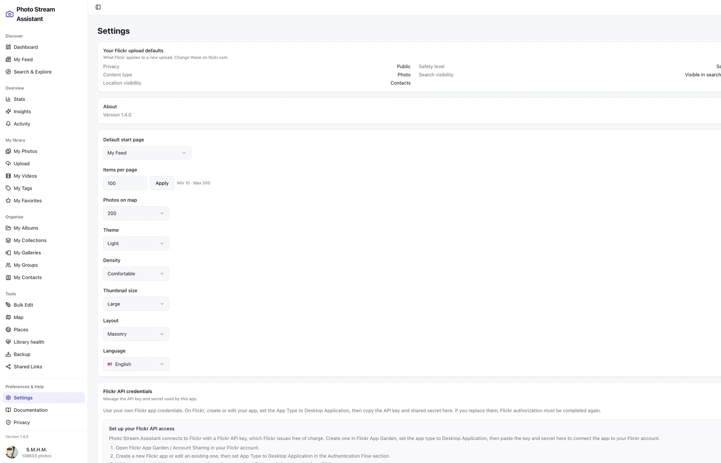This screenshot has height=463, width=721.
Task: Click the Items per page input field
Action: (125, 183)
